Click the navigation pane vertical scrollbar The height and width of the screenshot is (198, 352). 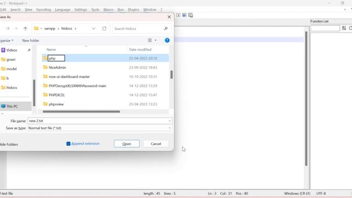tap(34, 93)
